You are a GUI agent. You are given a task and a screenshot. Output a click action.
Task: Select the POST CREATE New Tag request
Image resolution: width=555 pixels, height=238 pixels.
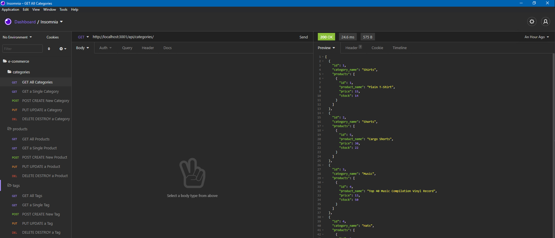36,214
